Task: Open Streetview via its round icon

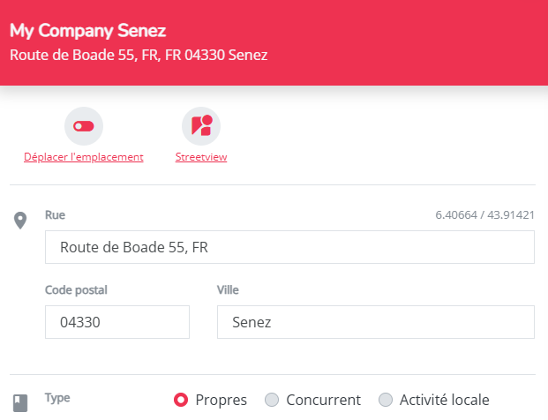Action: tap(200, 127)
